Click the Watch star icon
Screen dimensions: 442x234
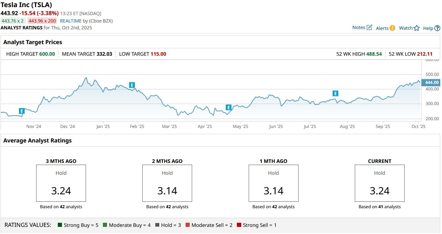(417, 28)
